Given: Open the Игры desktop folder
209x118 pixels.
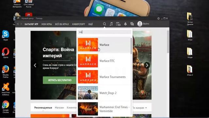Looking at the screenshot, I should (190, 35).
